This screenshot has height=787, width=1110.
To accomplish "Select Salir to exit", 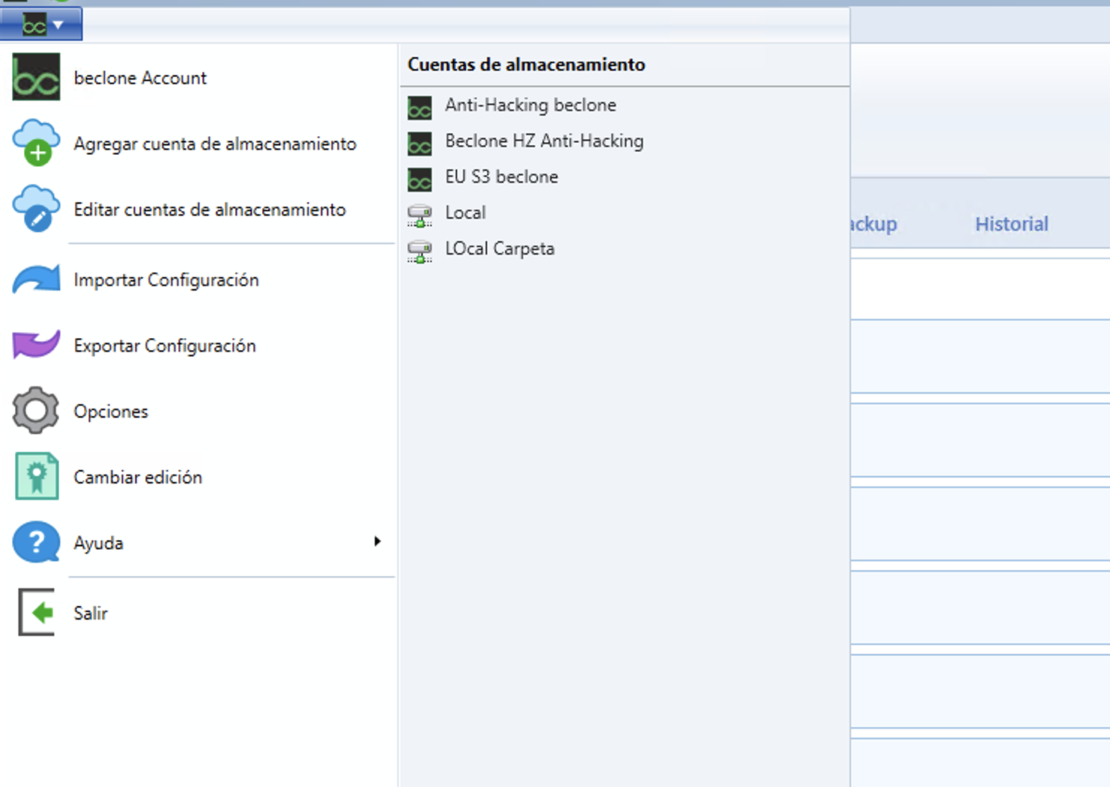I will click(x=91, y=613).
